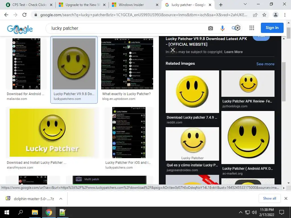Viewport: 291px width, 218px height.
Task: Bookmark this page with the star icon
Action: 264,15
